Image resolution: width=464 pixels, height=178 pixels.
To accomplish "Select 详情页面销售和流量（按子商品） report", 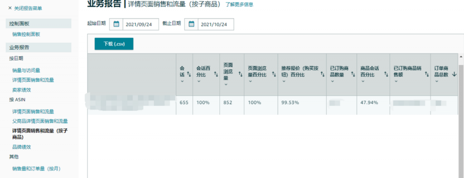I will (40, 134).
